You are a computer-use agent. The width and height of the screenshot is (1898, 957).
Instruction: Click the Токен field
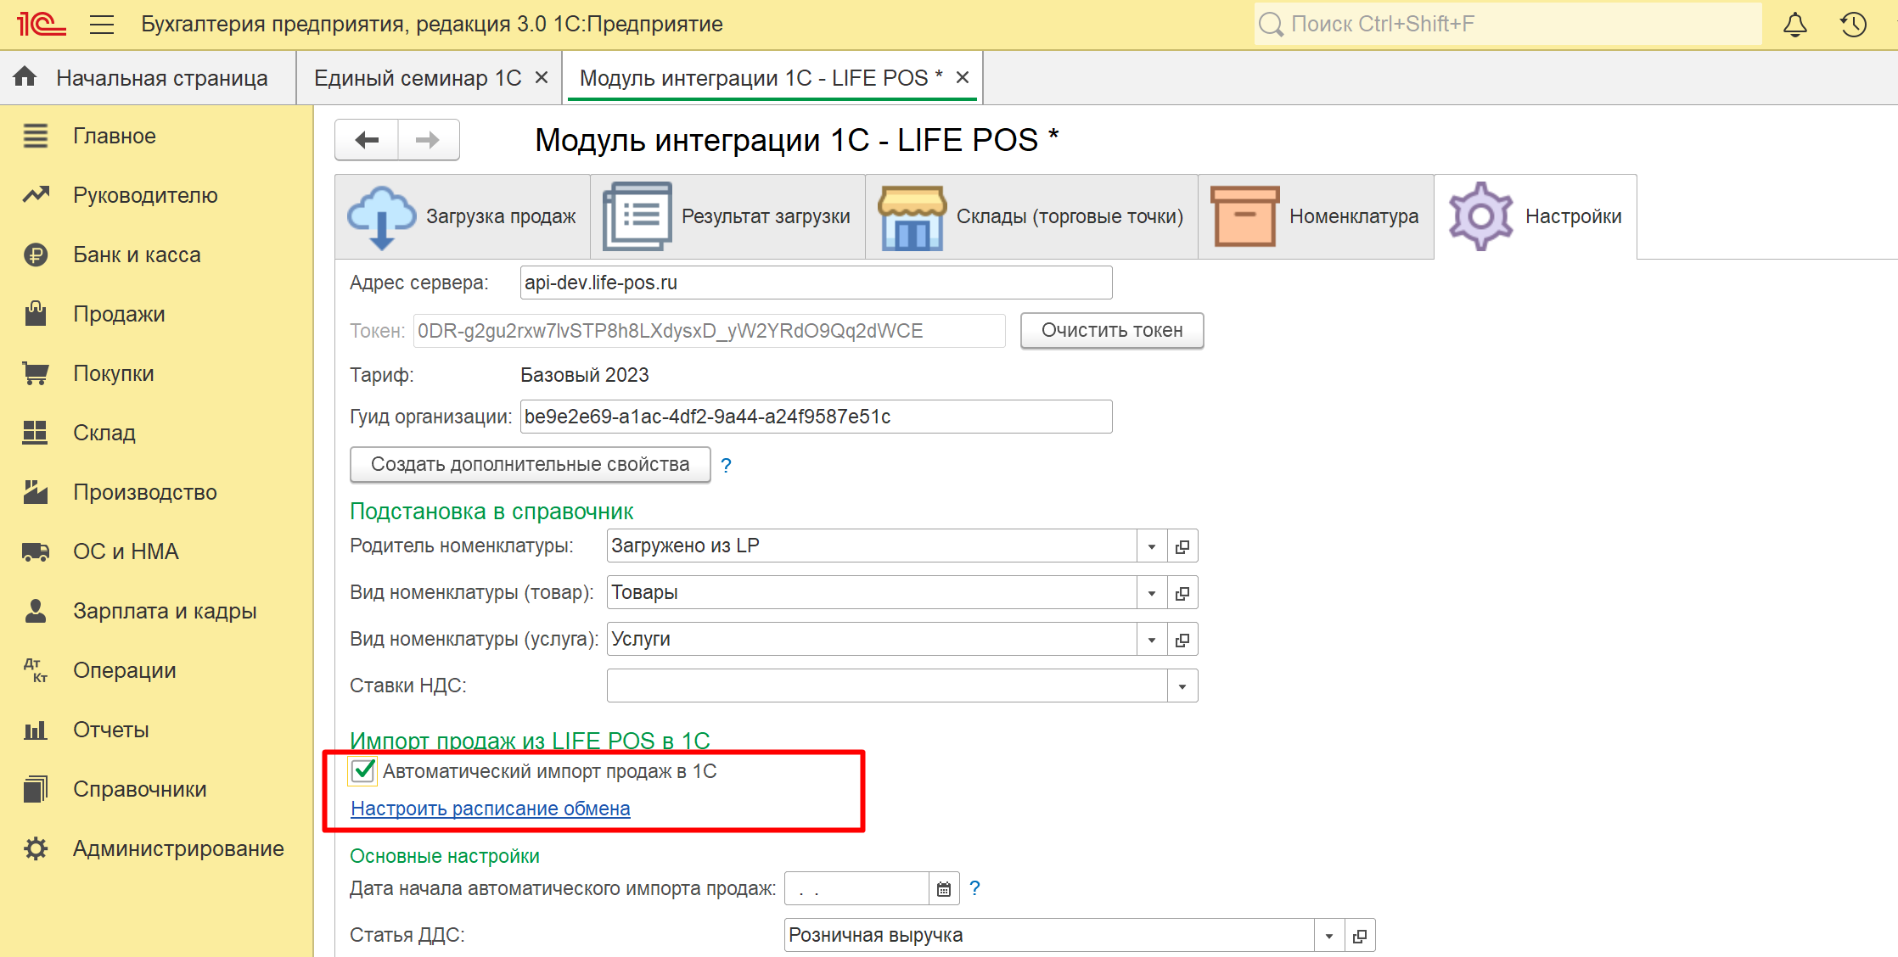tap(710, 331)
